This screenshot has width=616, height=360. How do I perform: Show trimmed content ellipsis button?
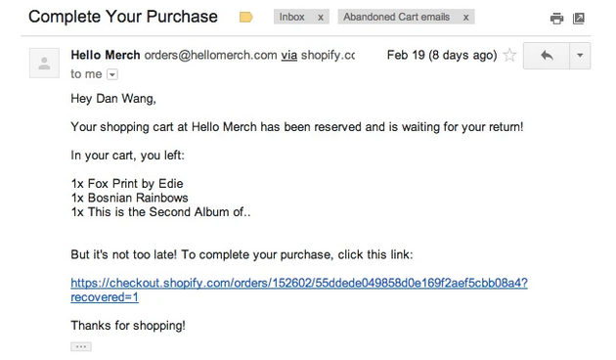click(x=81, y=346)
